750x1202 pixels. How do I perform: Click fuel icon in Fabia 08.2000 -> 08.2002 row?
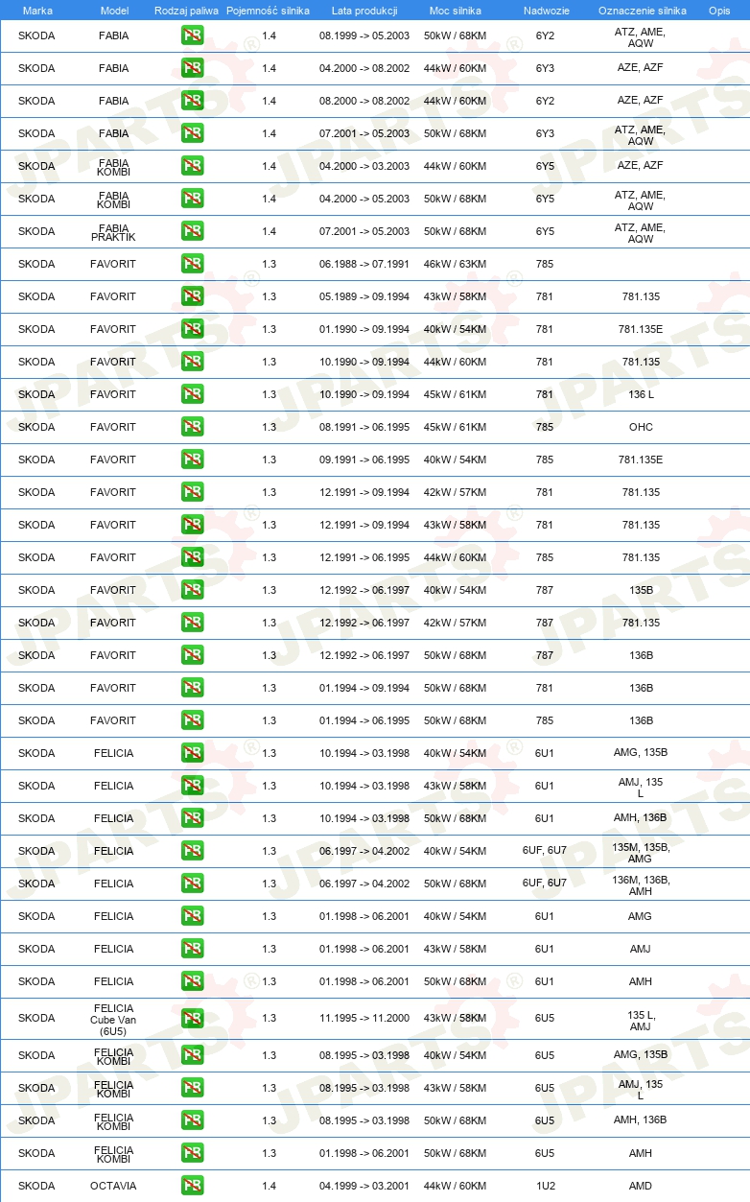(192, 101)
